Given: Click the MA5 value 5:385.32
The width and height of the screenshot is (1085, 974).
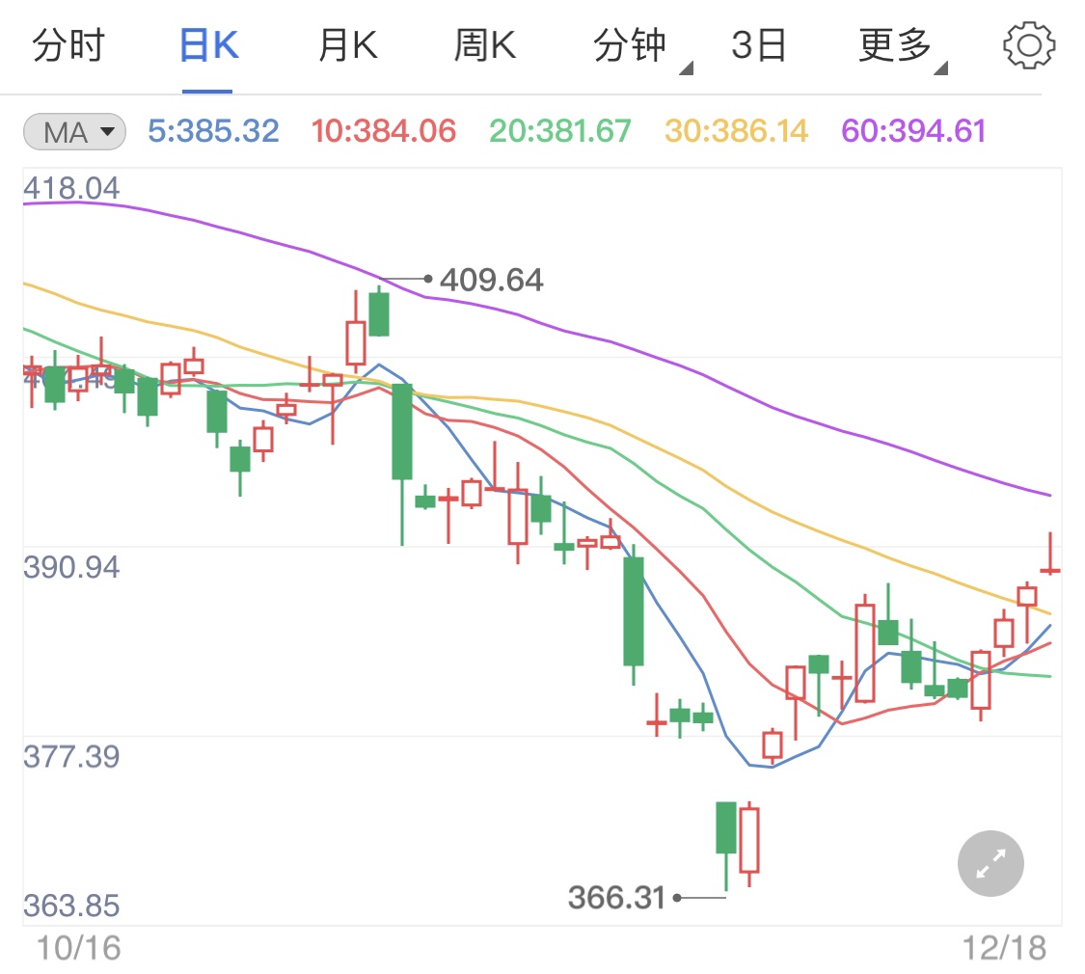Looking at the screenshot, I should pos(213,131).
